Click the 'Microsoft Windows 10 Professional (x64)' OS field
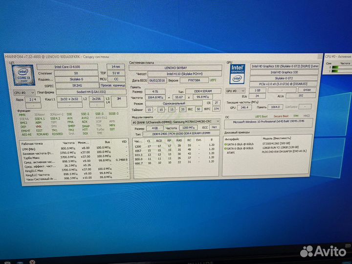Screen dimensions: 352x264 tap(268, 123)
